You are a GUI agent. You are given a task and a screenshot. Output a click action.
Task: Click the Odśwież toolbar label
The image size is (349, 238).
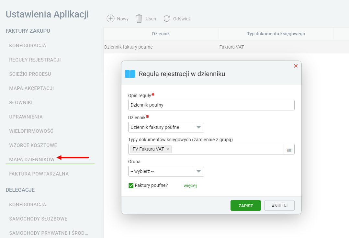(182, 19)
